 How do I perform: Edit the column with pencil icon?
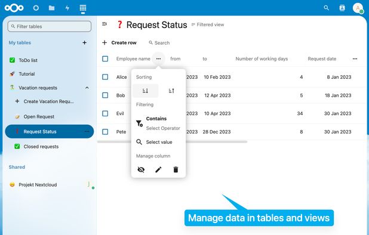click(x=158, y=169)
